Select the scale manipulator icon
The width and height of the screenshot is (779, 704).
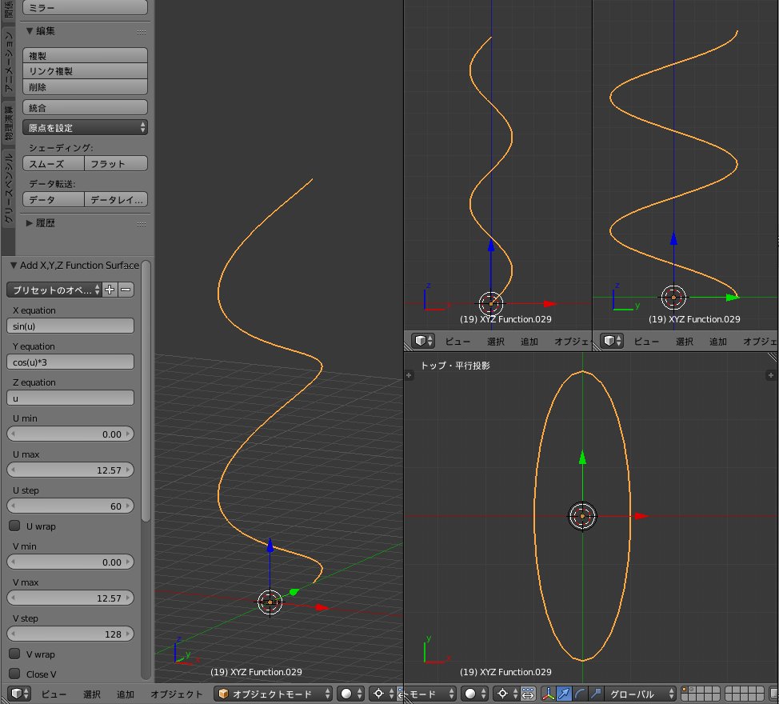[593, 693]
